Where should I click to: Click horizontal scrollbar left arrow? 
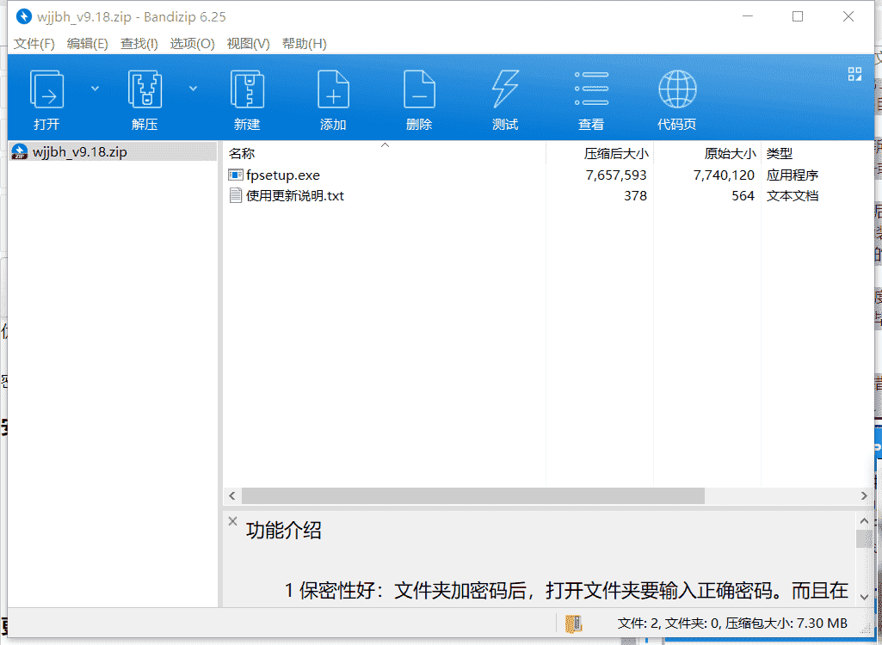(231, 495)
